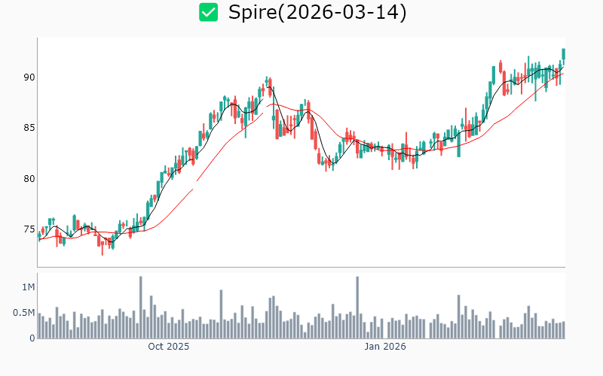Click the 0 volume axis label

click(32, 338)
